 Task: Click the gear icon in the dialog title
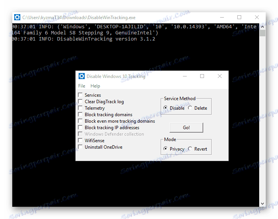click(82, 76)
